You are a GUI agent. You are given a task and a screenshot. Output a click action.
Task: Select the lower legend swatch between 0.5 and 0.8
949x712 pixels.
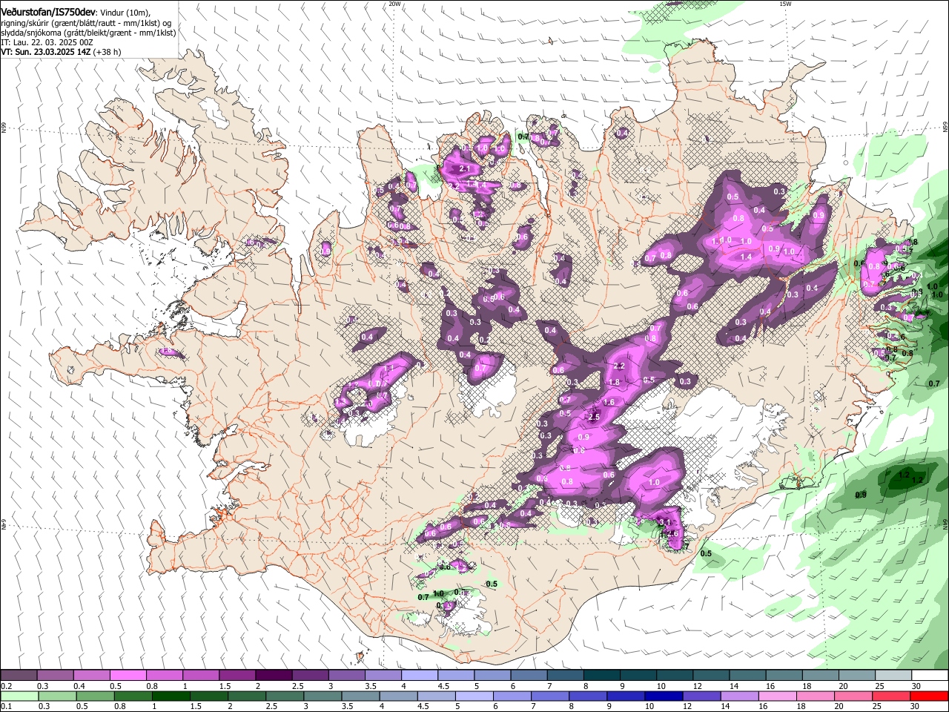coord(95,696)
